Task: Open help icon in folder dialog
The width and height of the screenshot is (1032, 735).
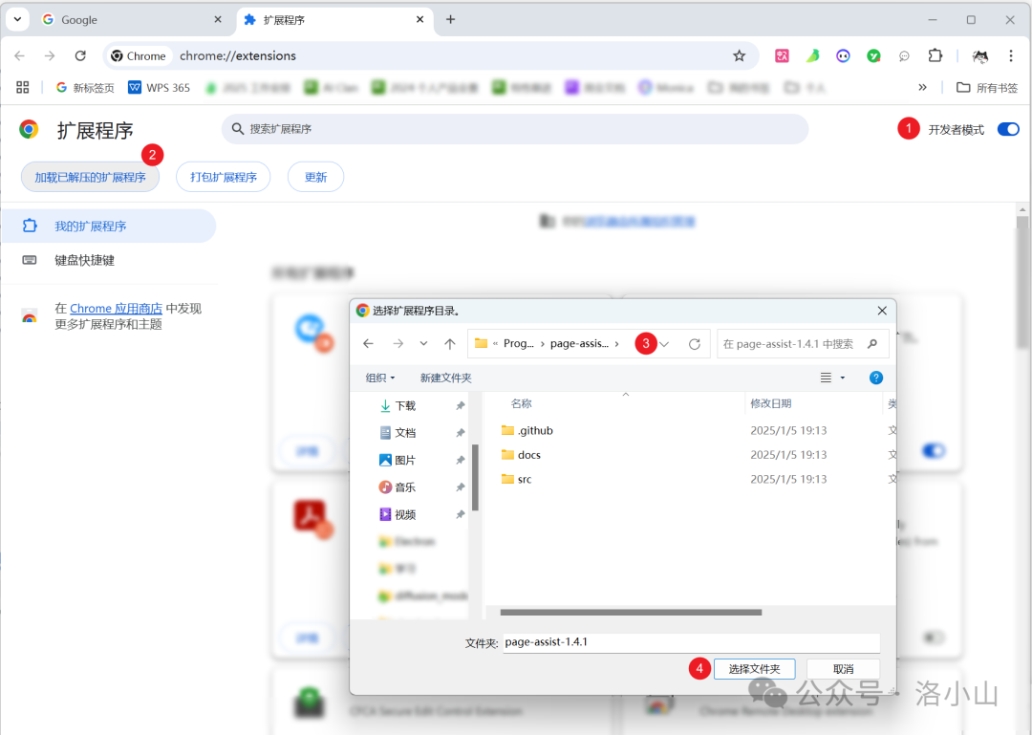Action: coord(876,378)
